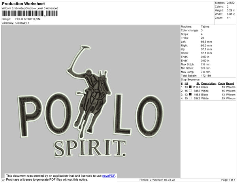
Task: Click the 'Brand' column header
Action: tap(230, 84)
